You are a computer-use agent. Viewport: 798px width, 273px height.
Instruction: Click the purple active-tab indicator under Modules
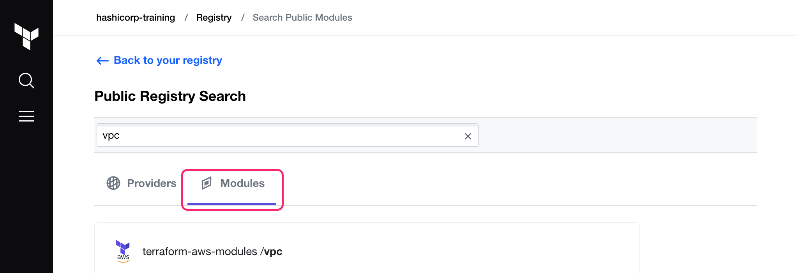[232, 204]
